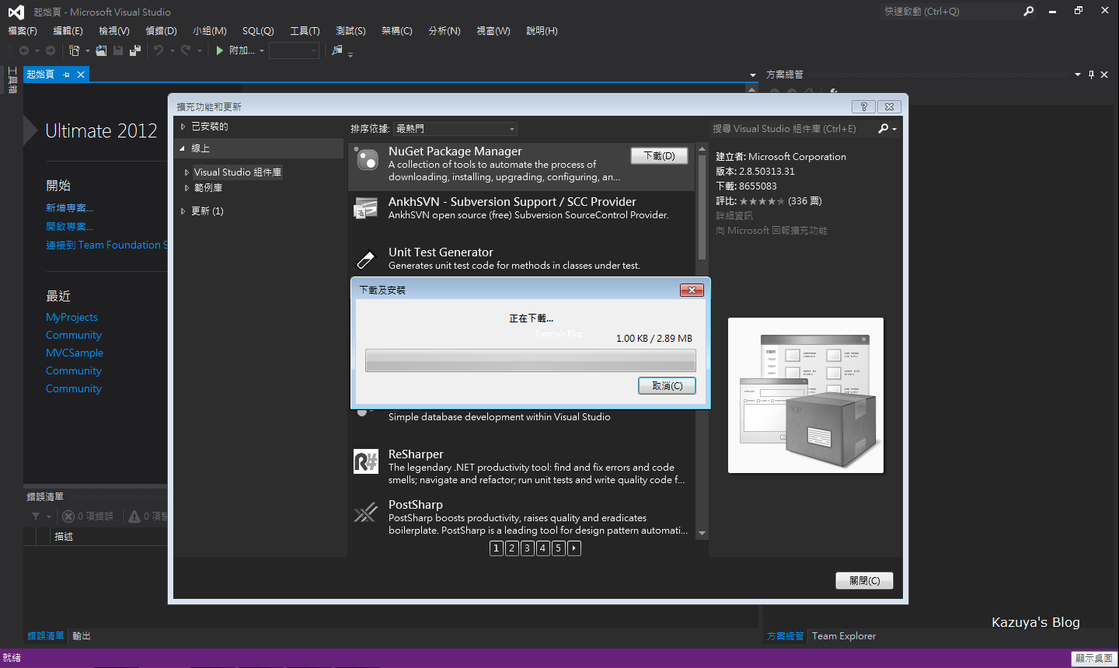This screenshot has width=1119, height=668.
Task: Click the Visual Studio logo icon
Action: click(16, 12)
